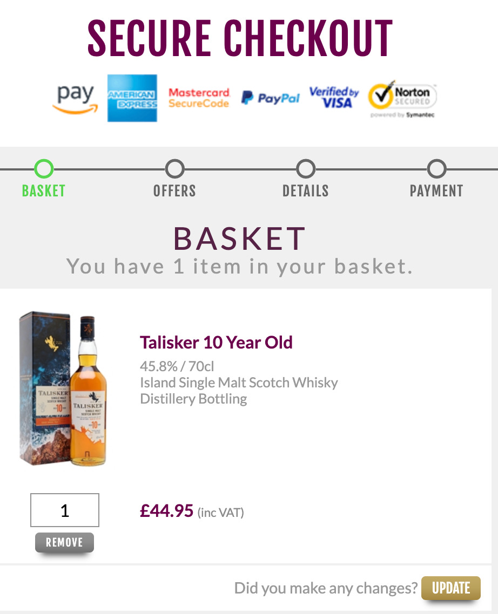Select the Basket step label
This screenshot has width=498, height=614.
click(43, 190)
